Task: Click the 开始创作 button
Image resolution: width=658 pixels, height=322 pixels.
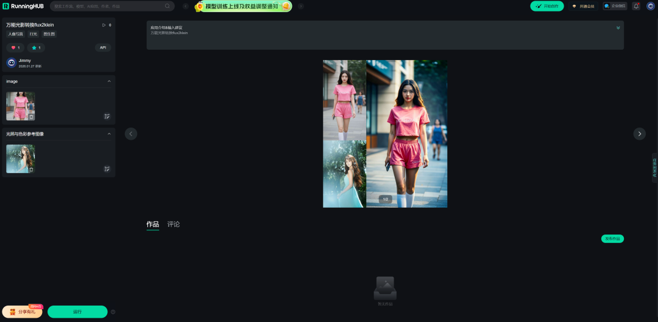Action: [x=547, y=6]
